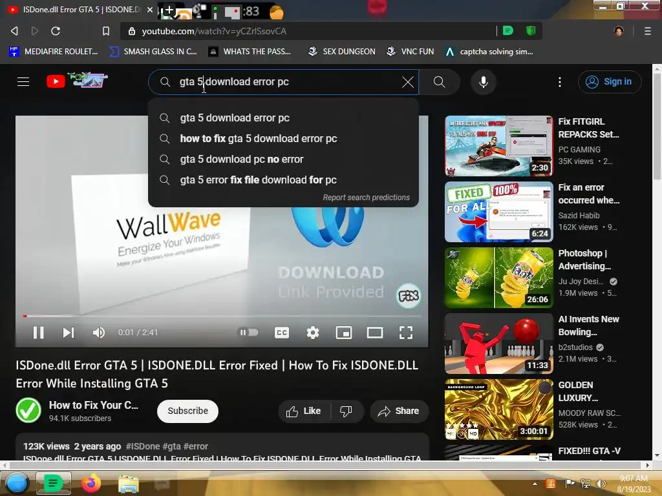
Task: Open Fix FITGIRL REPACKS video thumbnail
Action: point(498,145)
